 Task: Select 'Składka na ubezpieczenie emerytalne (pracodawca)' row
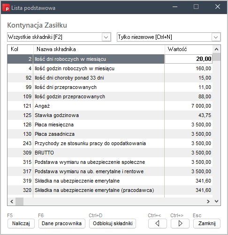point(110,190)
